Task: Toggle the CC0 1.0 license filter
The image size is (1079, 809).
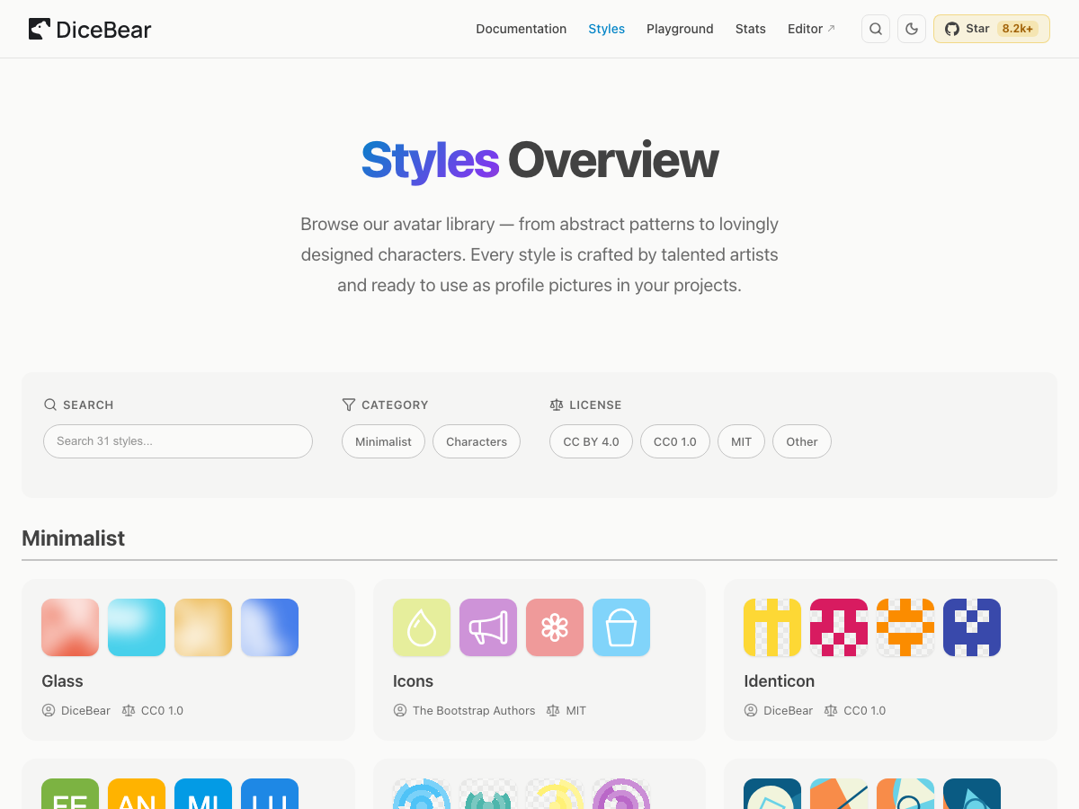Action: [675, 441]
